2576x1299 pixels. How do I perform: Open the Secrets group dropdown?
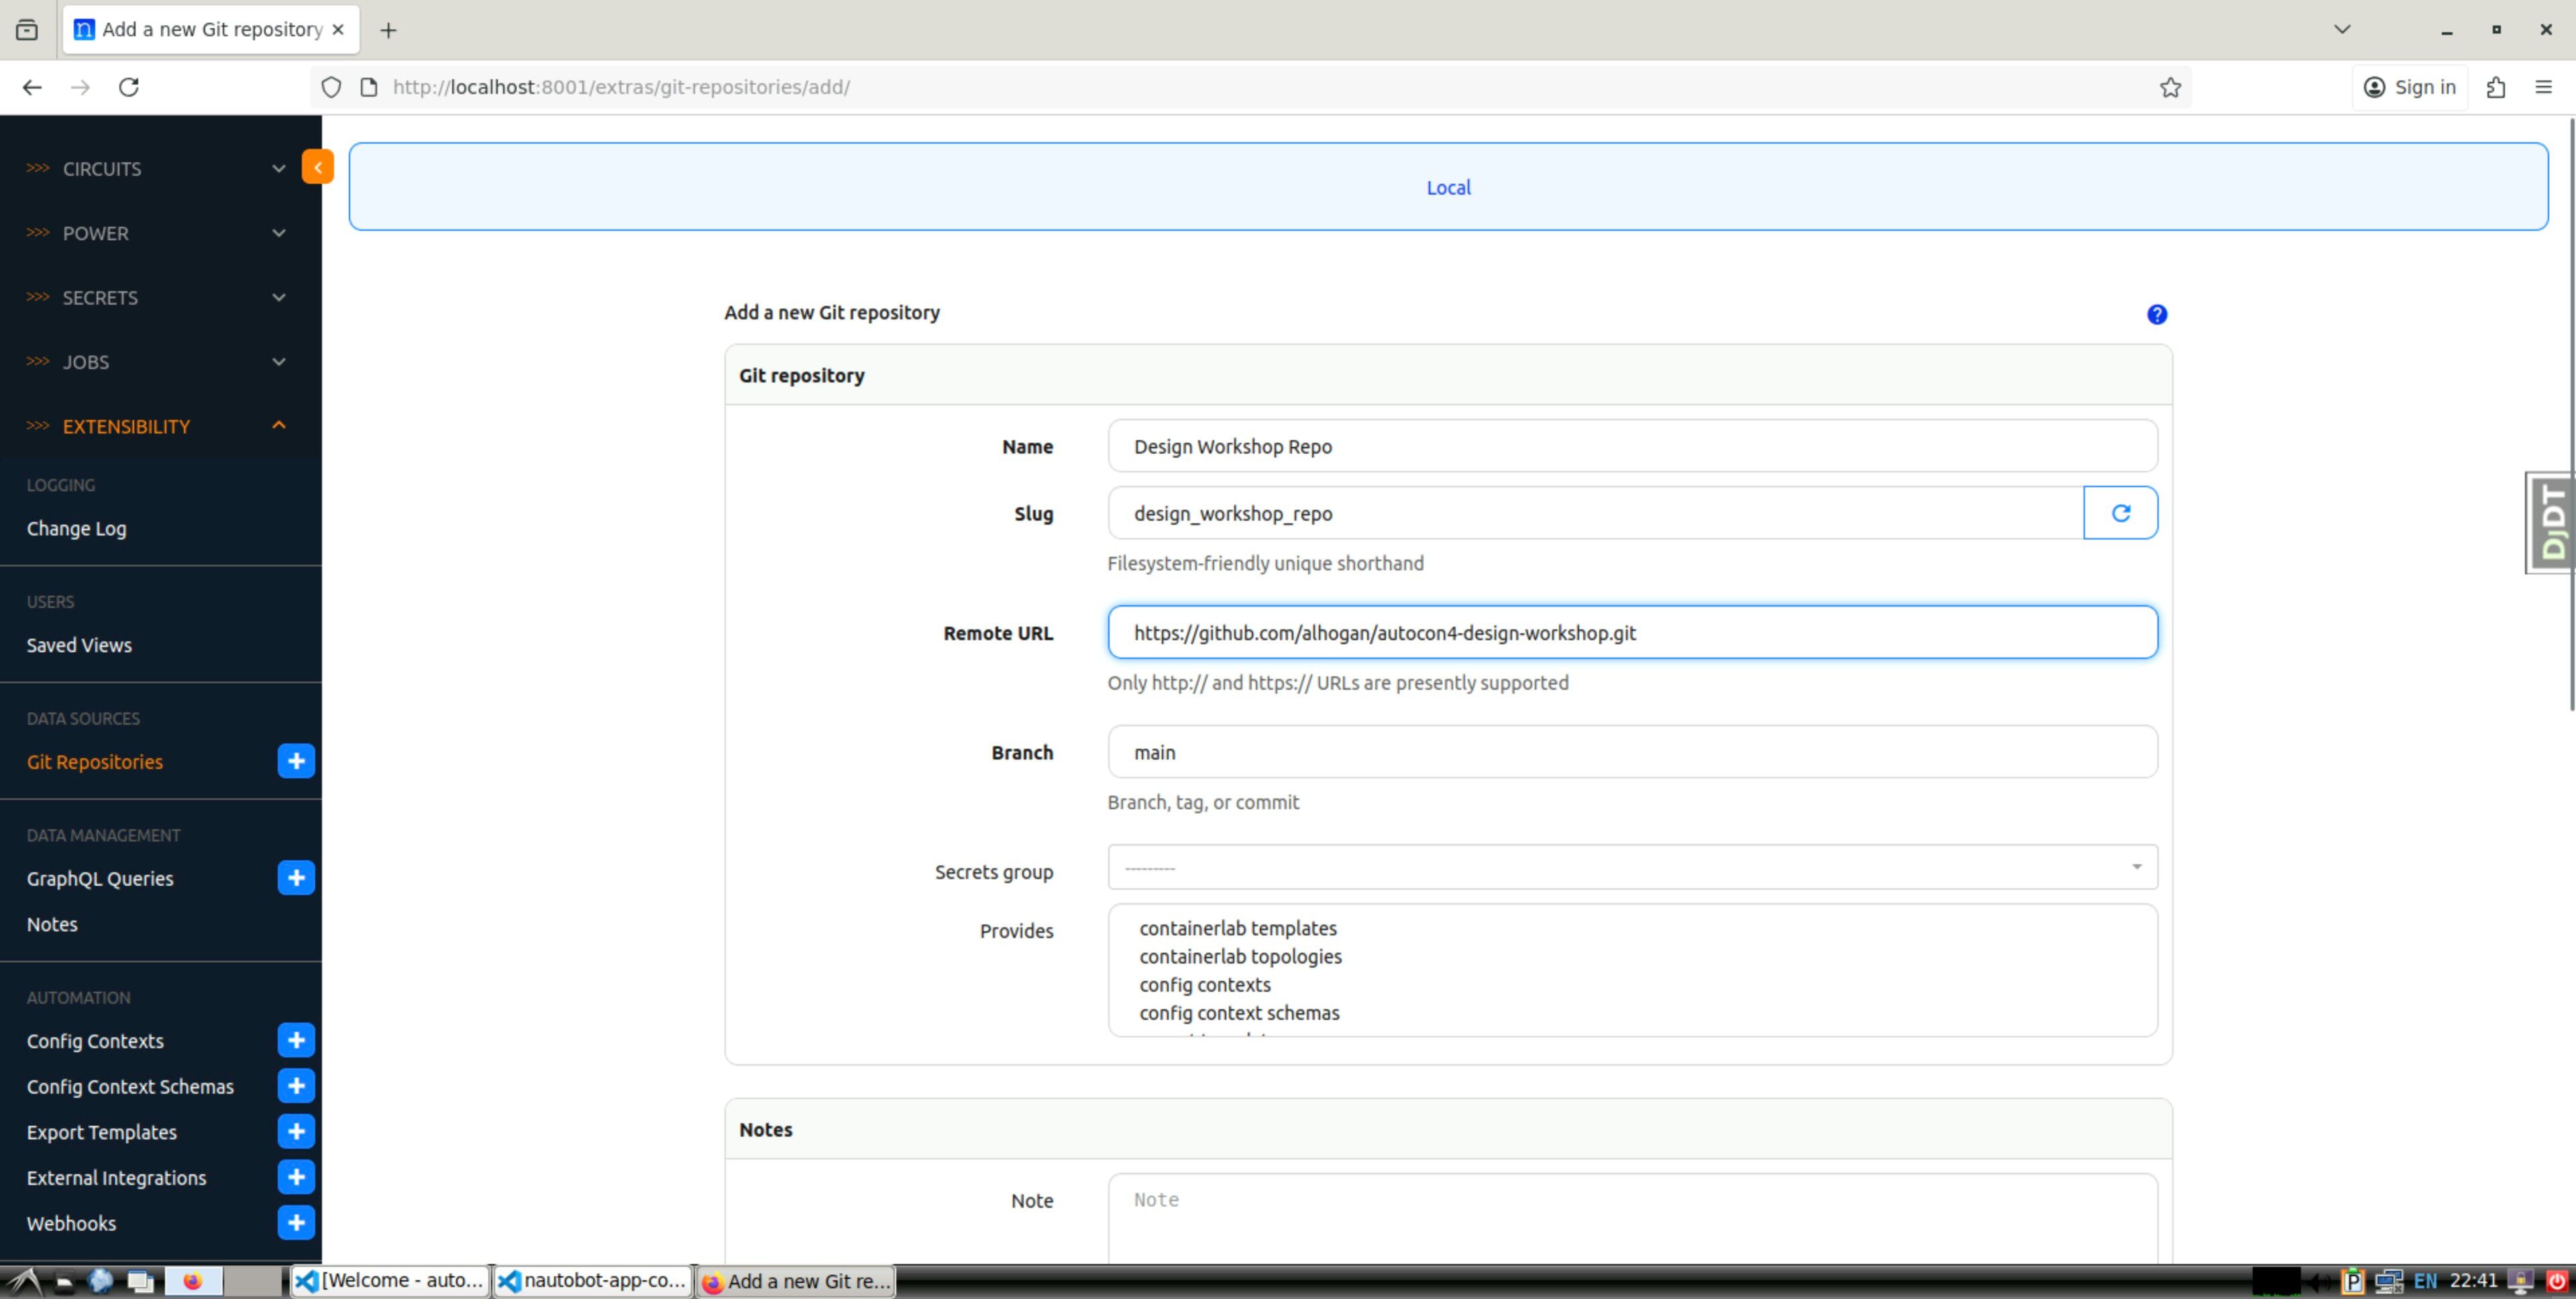tap(1631, 867)
